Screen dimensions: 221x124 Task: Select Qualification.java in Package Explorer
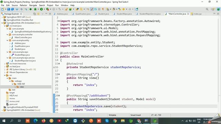(x=22, y=46)
